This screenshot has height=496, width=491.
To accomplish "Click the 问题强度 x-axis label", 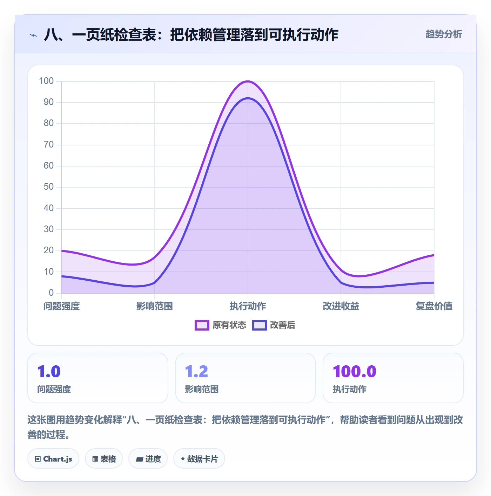I will tap(62, 306).
